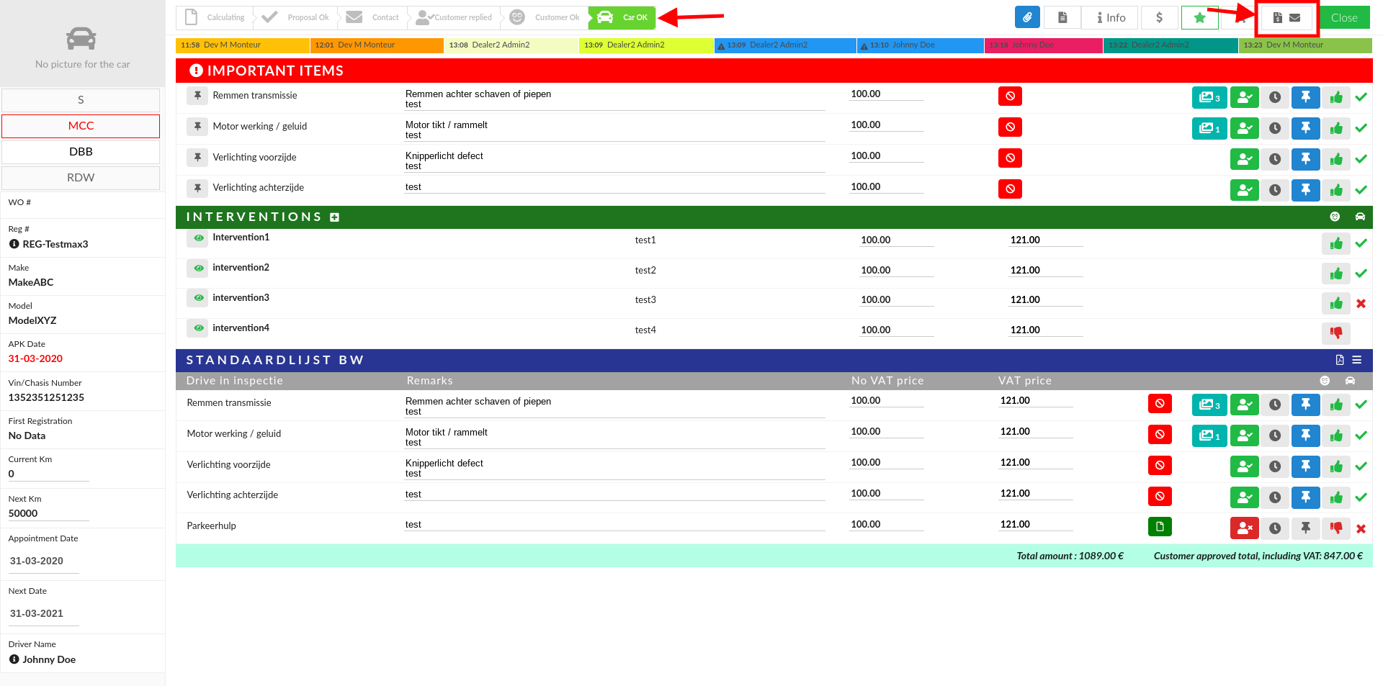This screenshot has height=686, width=1383.
Task: Click the green star favorite button
Action: click(1199, 17)
